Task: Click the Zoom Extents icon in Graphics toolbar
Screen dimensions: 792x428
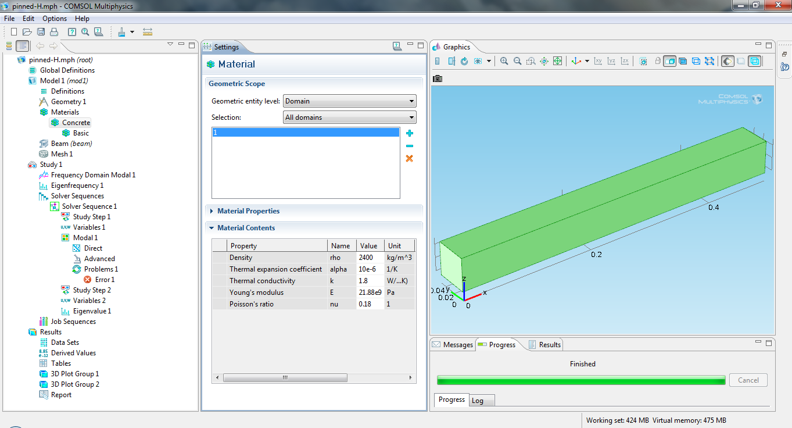Action: pyautogui.click(x=557, y=61)
